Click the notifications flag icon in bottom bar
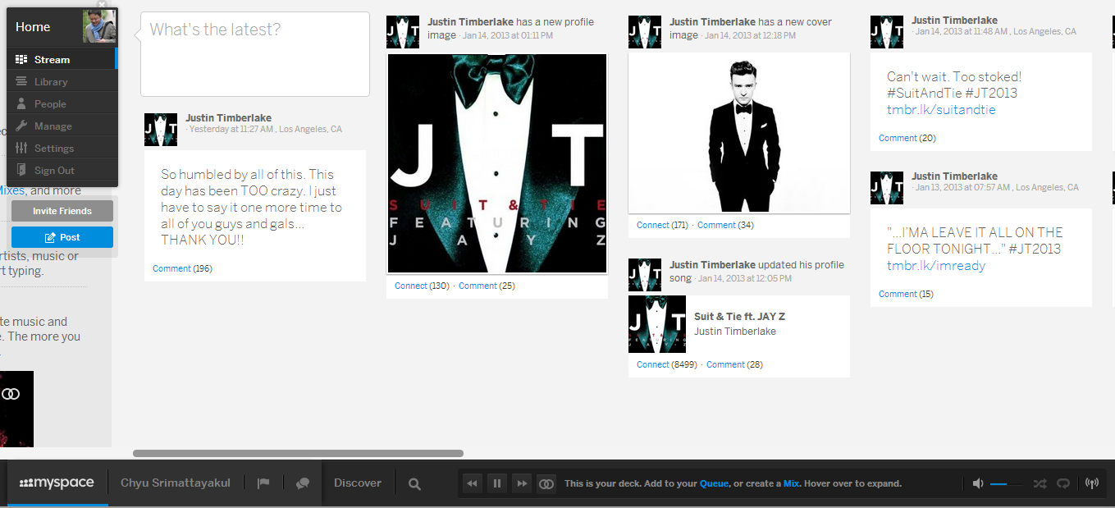Viewport: 1115px width, 508px height. click(x=263, y=483)
